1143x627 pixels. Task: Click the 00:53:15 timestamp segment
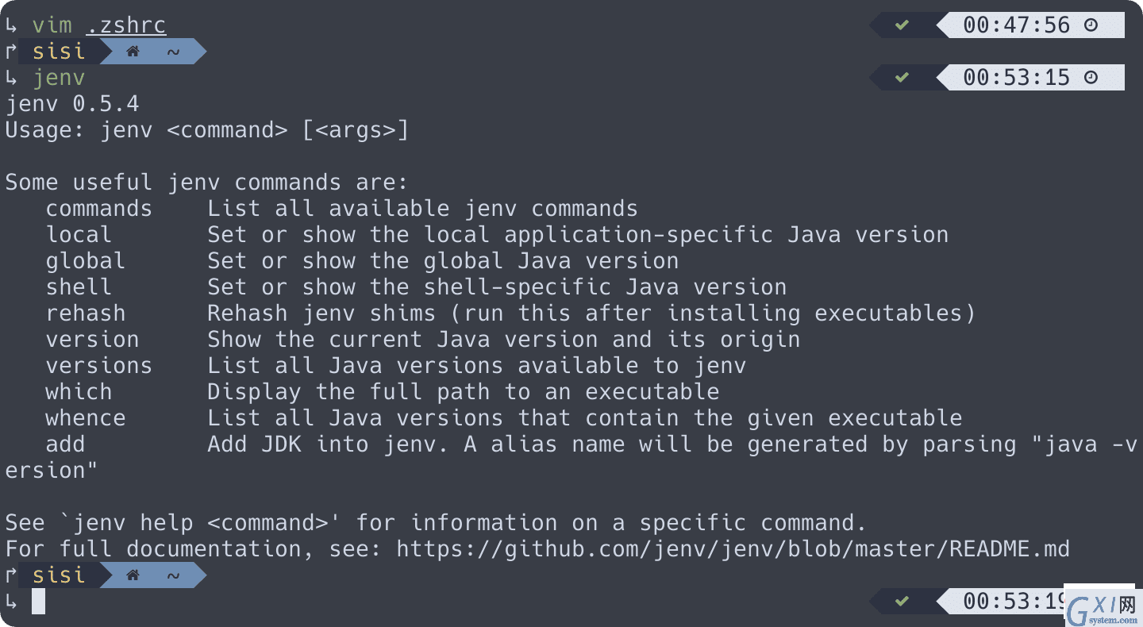1017,78
